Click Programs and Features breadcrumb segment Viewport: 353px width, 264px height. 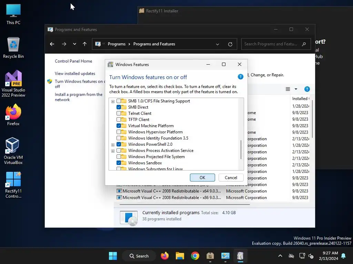coord(154,44)
